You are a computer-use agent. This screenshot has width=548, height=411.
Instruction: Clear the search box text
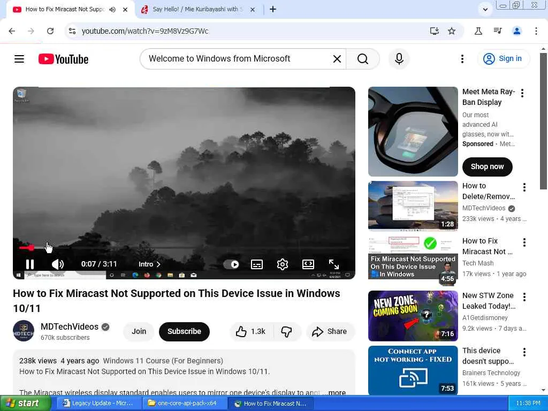(x=337, y=59)
